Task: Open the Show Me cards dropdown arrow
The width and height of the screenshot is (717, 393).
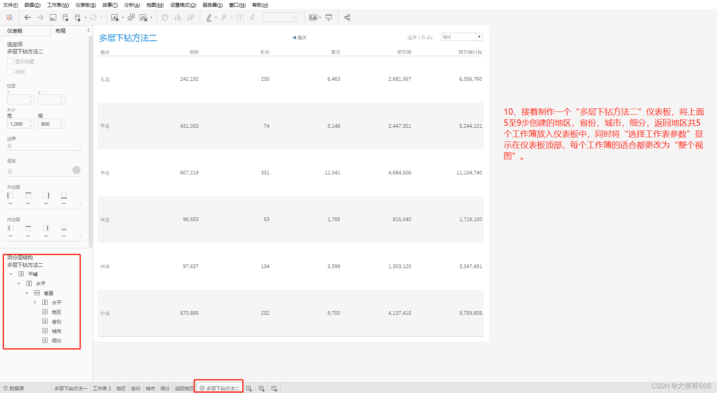Action: (x=320, y=18)
